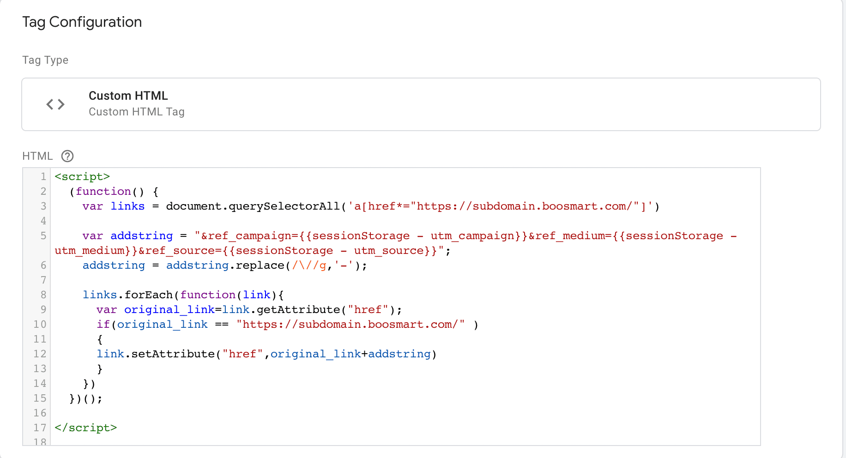Image resolution: width=846 pixels, height=458 pixels.
Task: Select the addstring variable on line 5
Action: point(141,235)
